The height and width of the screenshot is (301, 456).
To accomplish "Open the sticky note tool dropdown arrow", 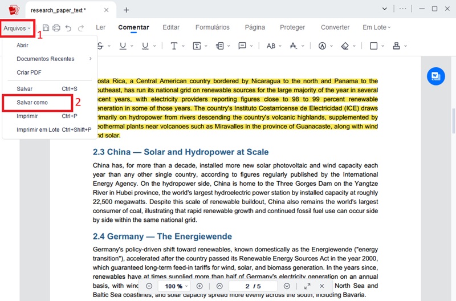I will (251, 46).
